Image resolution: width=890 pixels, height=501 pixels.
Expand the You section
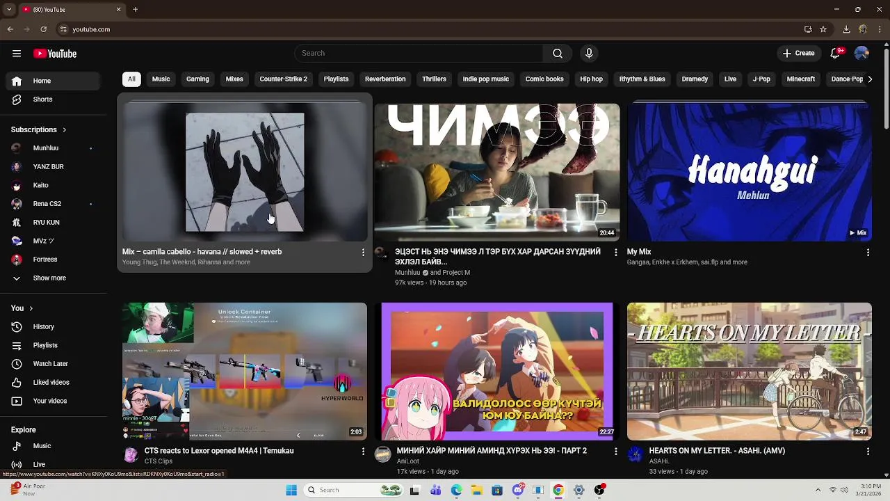click(x=22, y=308)
